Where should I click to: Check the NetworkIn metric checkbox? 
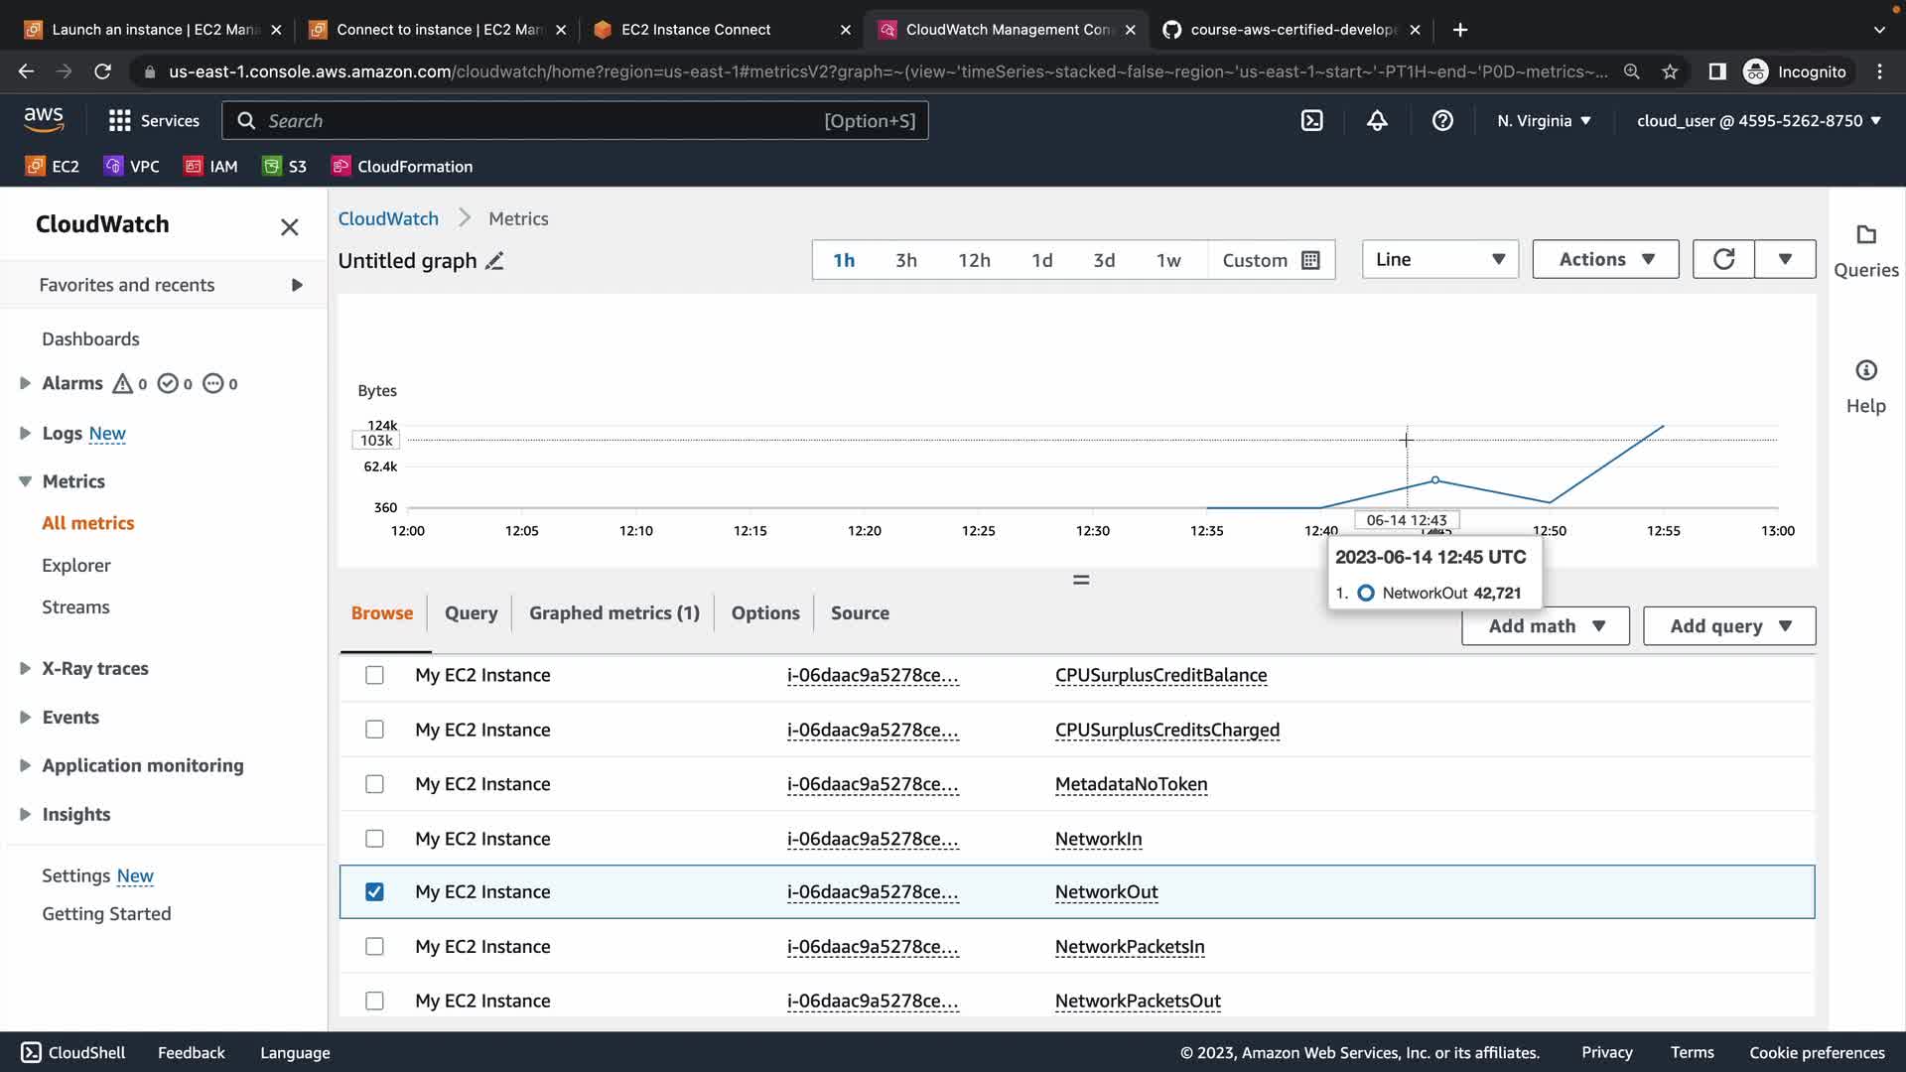click(374, 839)
